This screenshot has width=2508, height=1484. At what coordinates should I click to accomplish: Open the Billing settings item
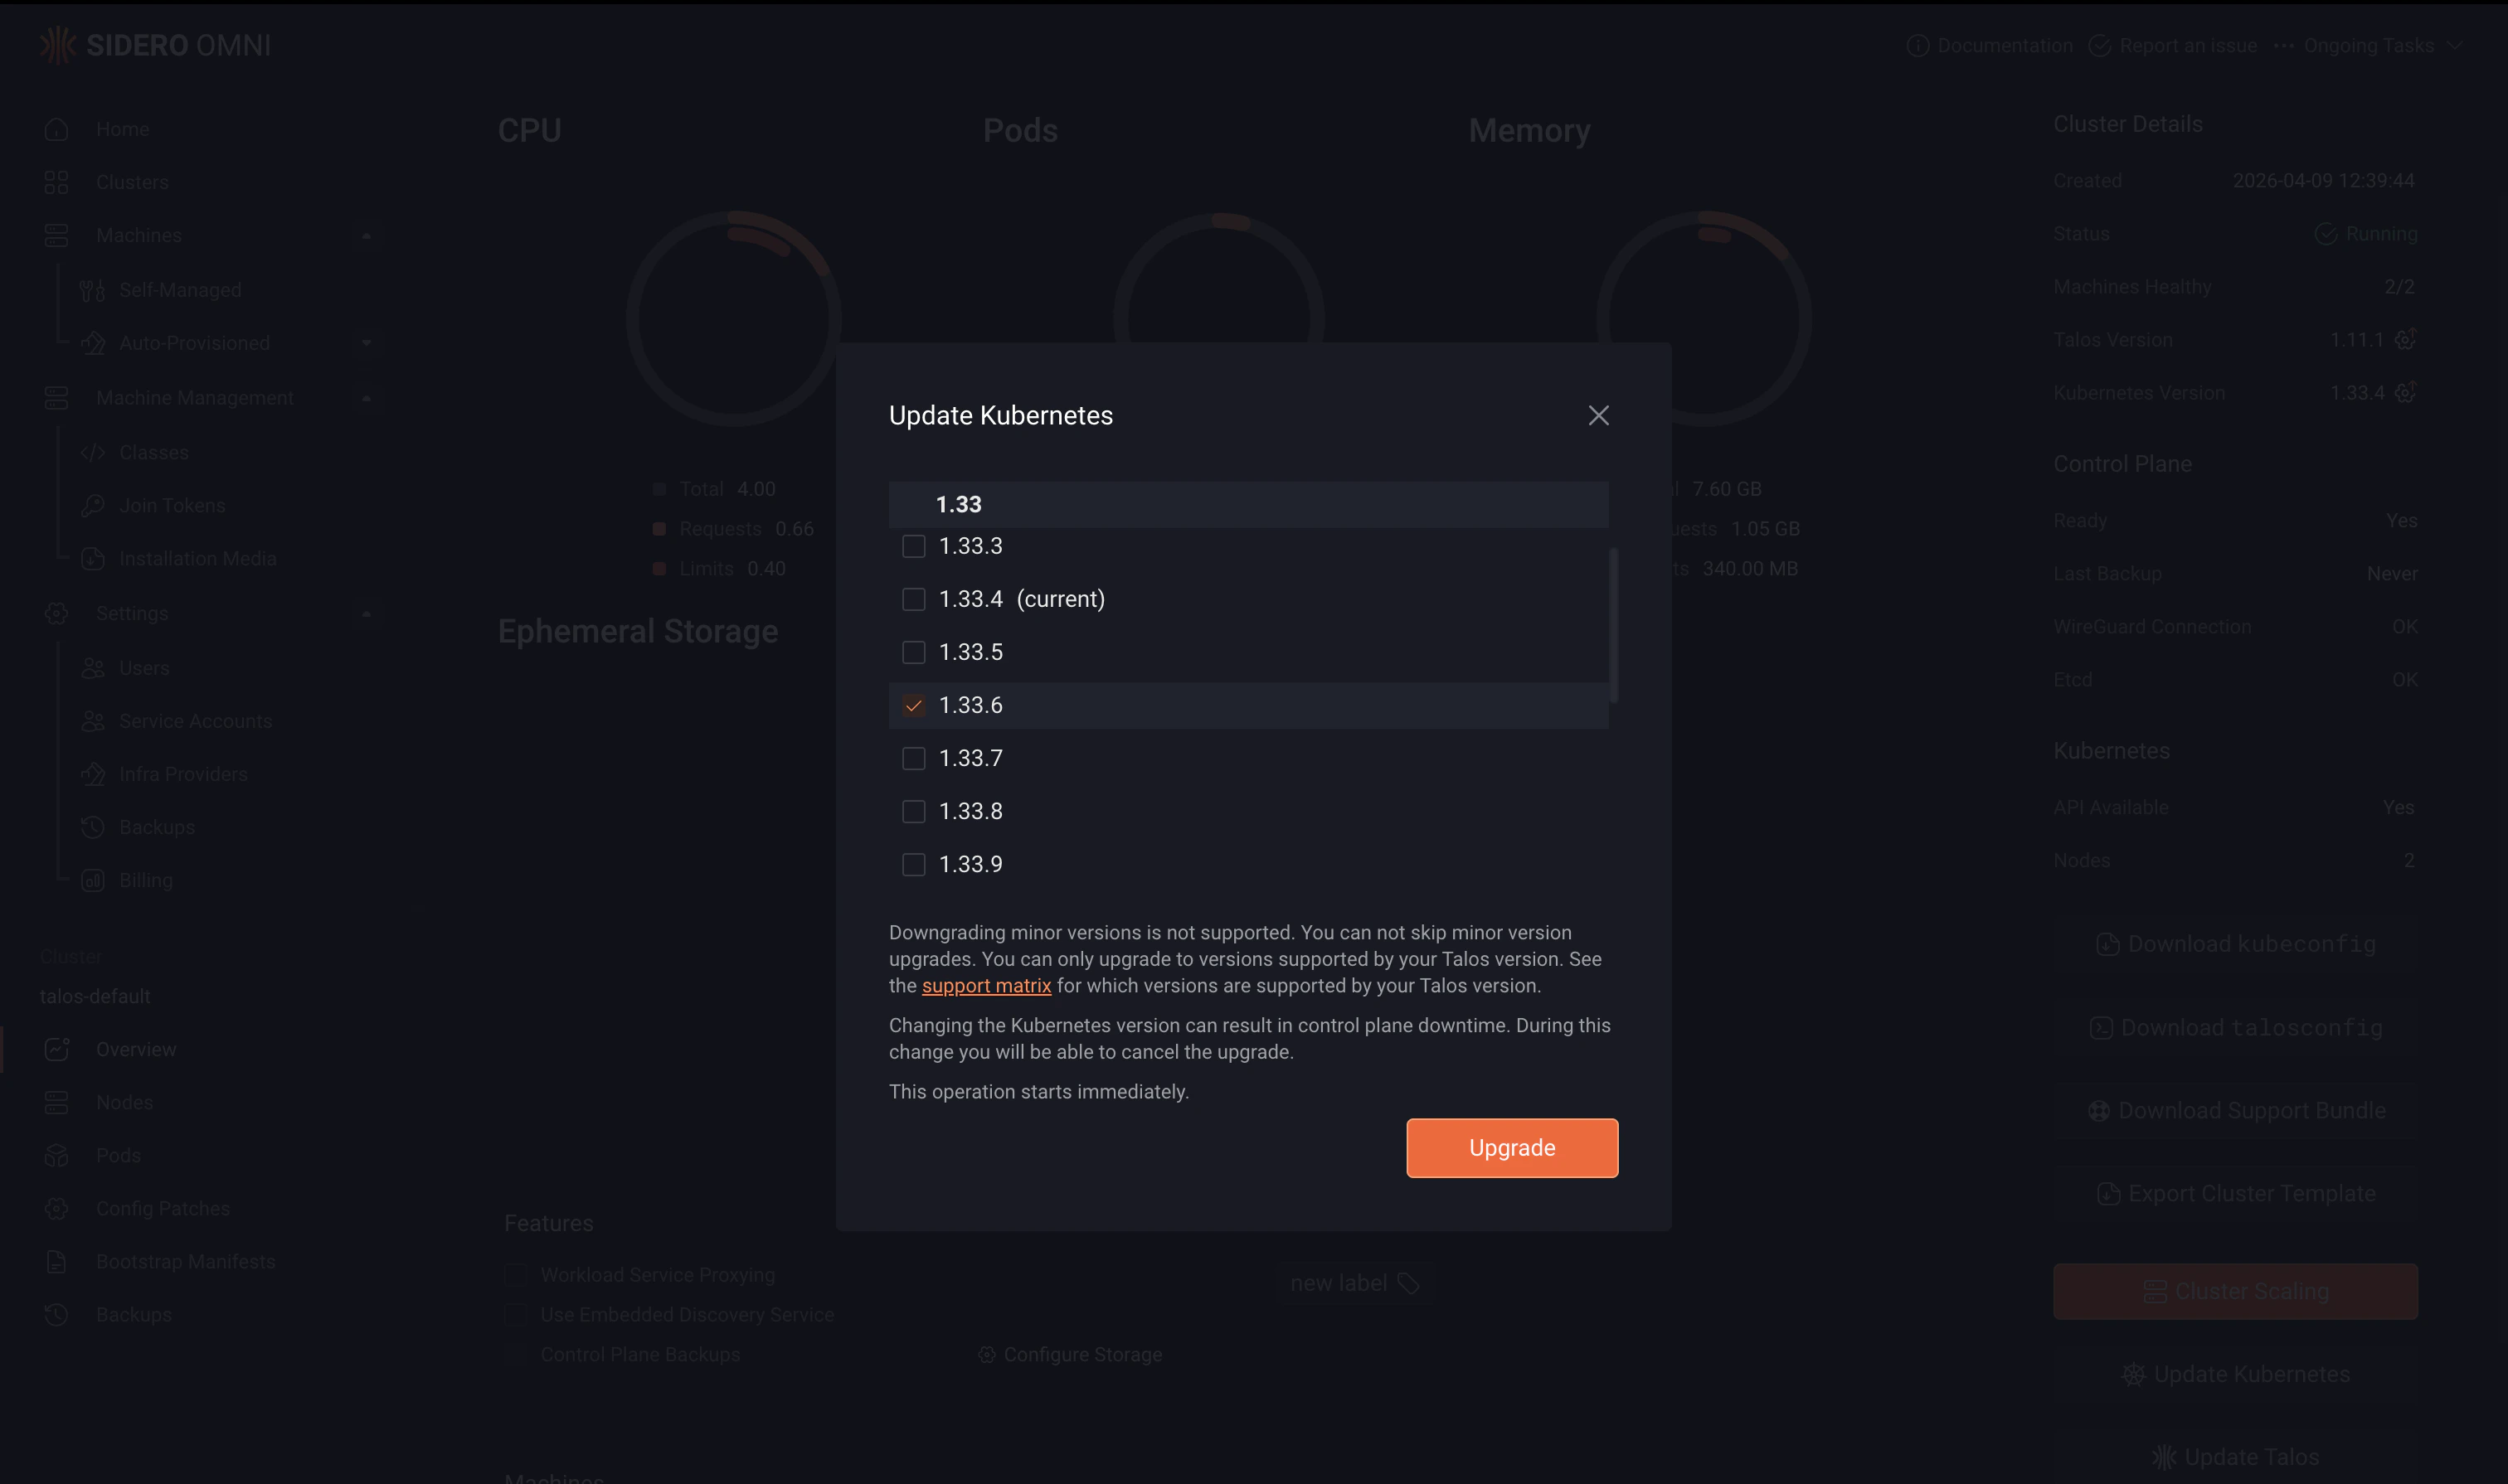(x=146, y=881)
